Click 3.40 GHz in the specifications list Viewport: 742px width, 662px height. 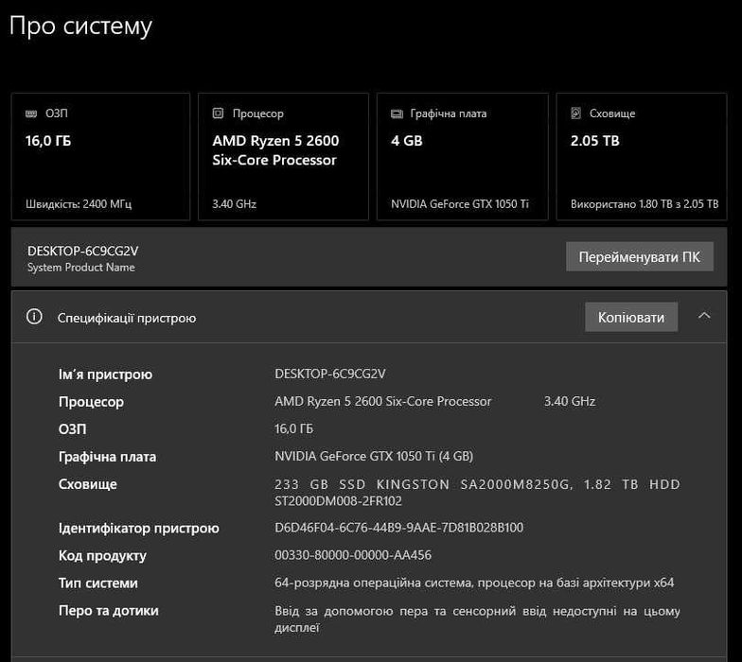570,401
